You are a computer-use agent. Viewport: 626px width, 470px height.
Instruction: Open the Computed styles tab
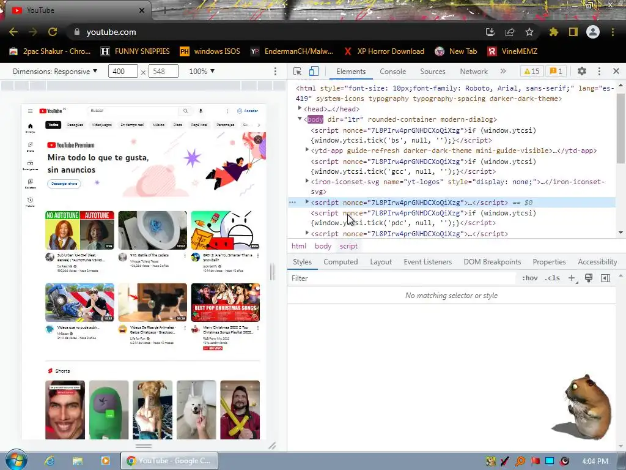(341, 262)
